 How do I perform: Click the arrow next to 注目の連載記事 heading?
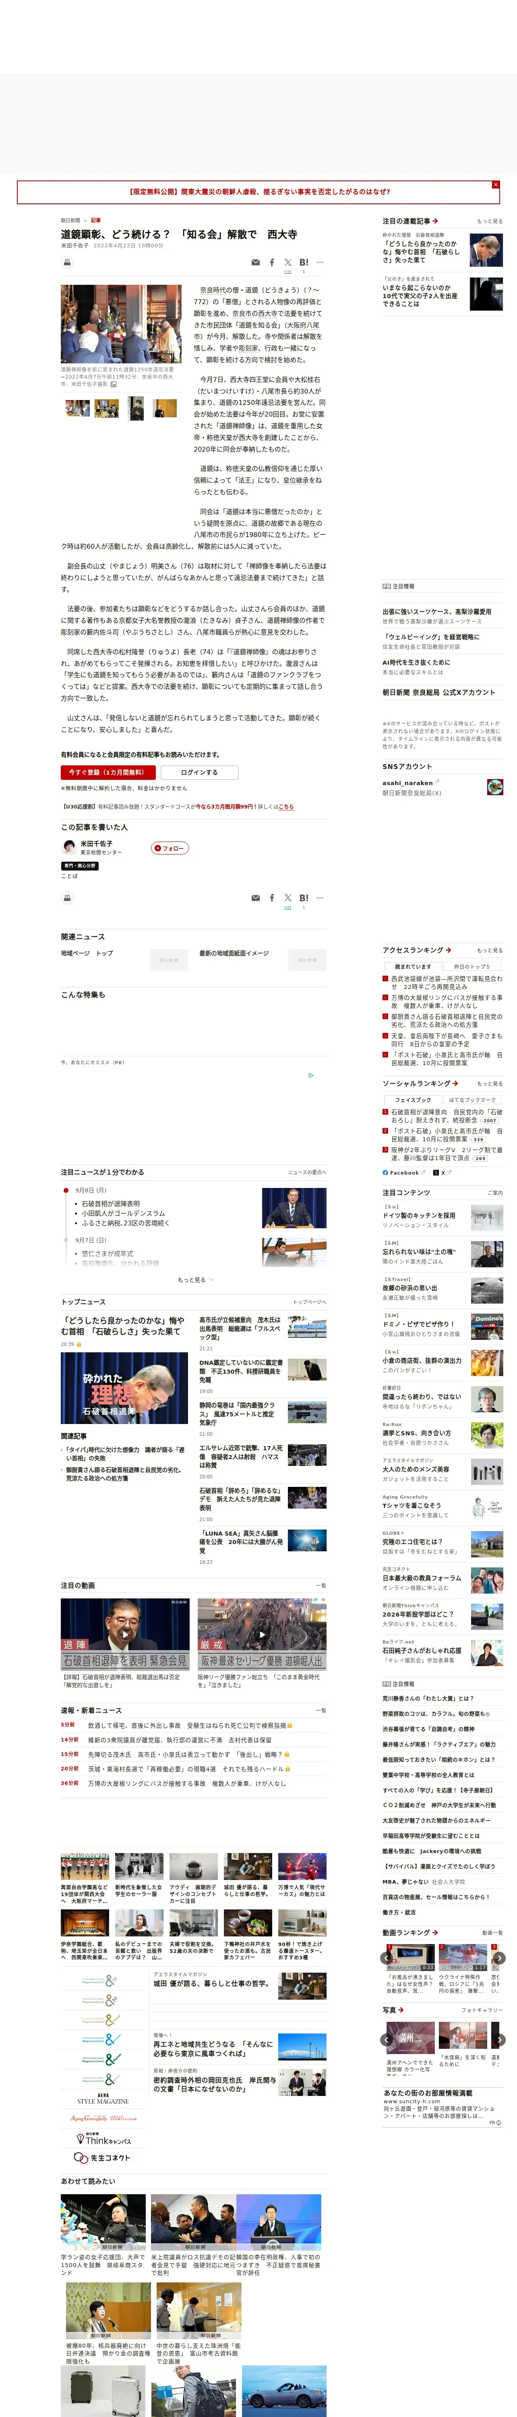435,222
